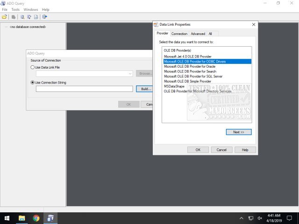Open the Tools menu
This screenshot has height=224, width=299.
tap(15, 9)
